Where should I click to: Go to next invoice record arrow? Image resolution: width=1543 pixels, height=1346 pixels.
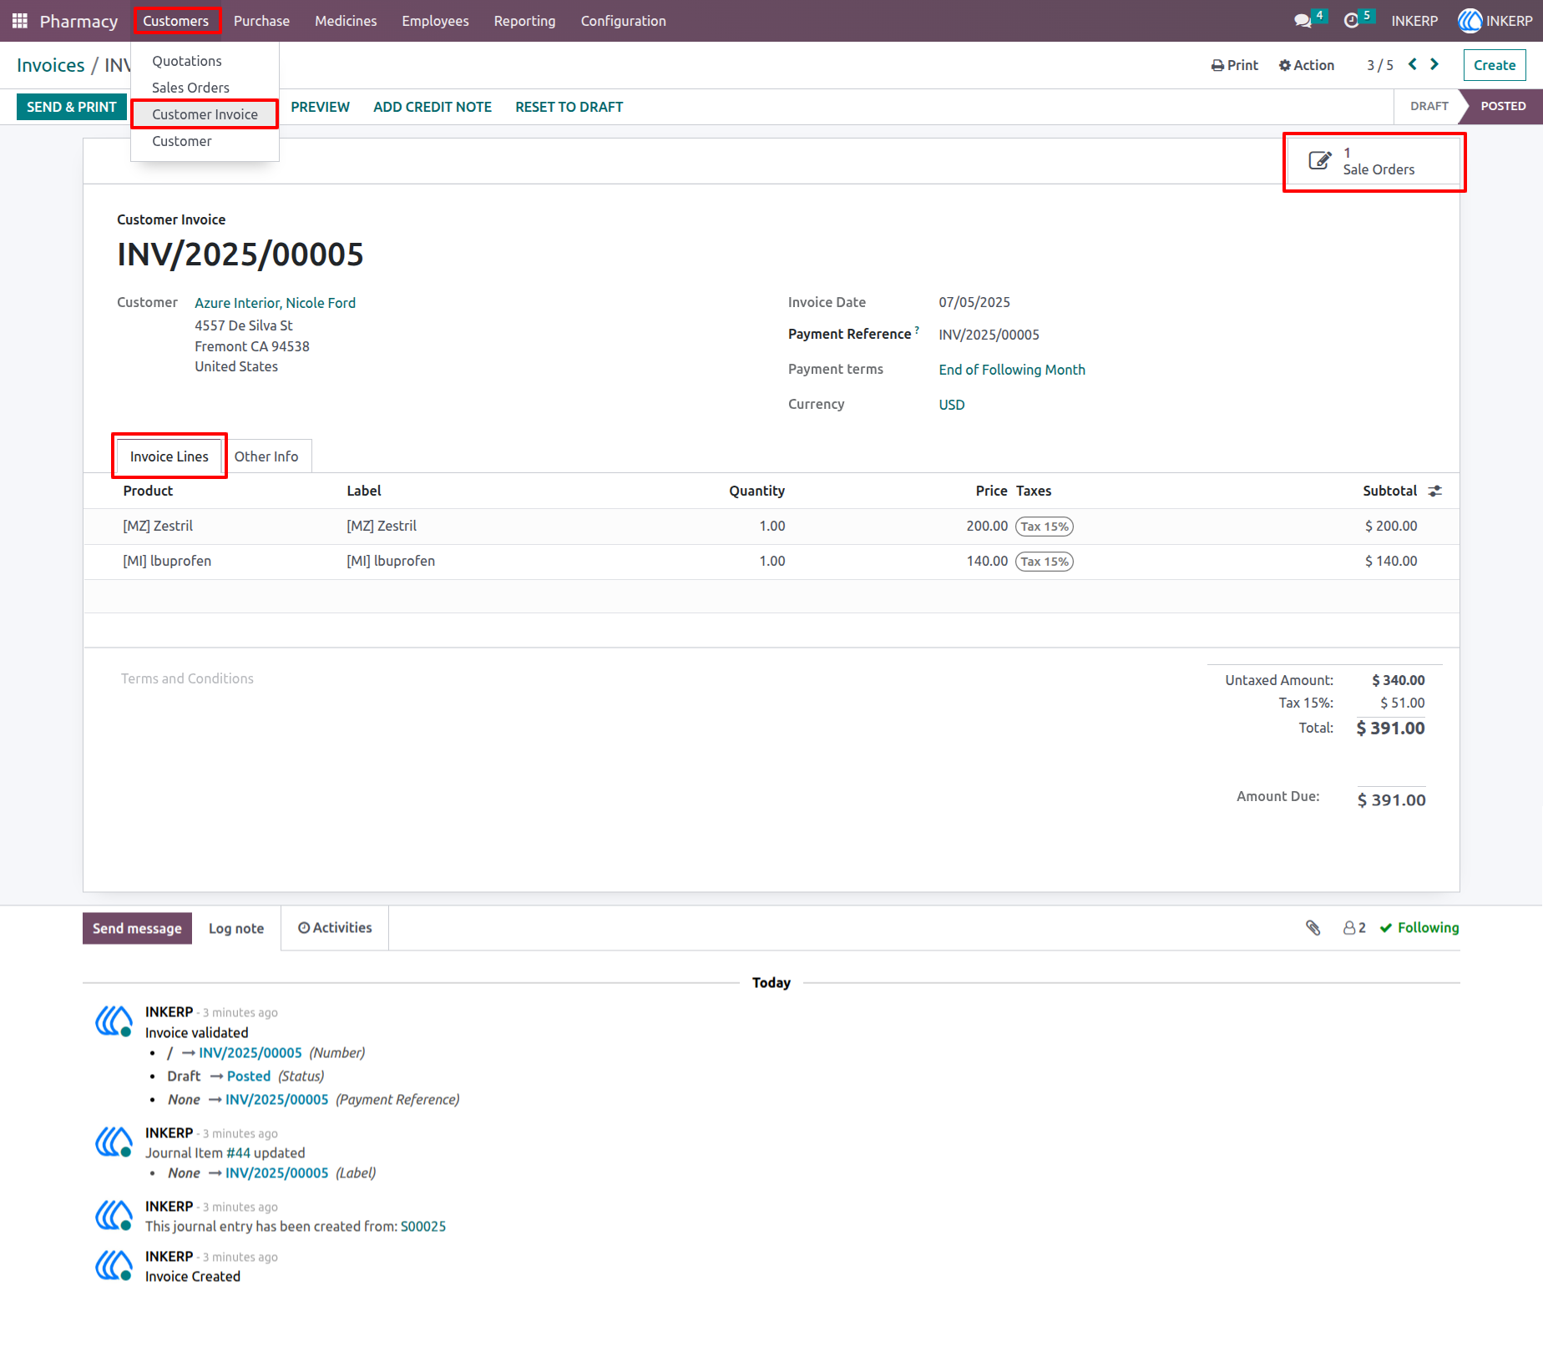[x=1434, y=64]
